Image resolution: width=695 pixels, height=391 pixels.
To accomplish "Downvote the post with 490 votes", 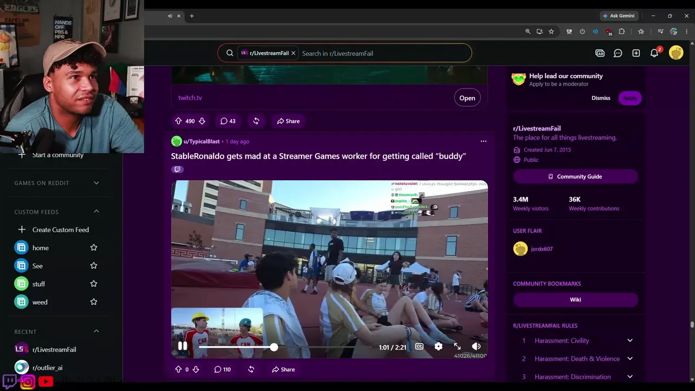I will [202, 121].
